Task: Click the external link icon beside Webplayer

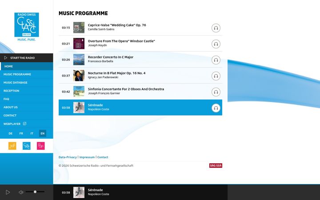Action: (25, 124)
